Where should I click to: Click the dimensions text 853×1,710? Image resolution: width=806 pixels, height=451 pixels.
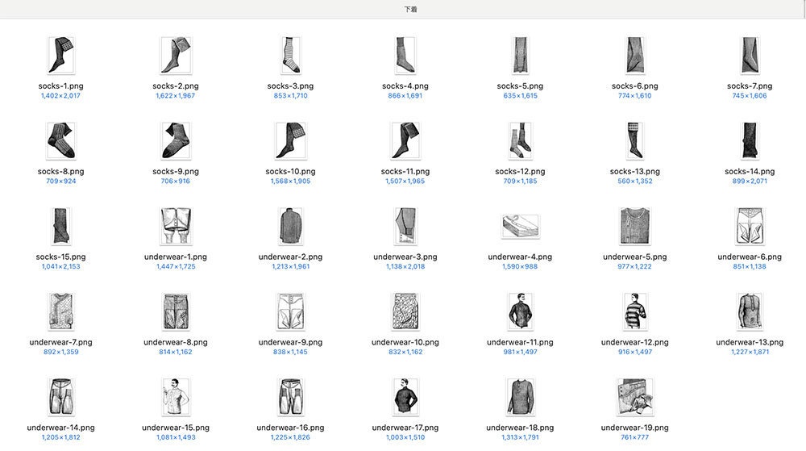290,96
